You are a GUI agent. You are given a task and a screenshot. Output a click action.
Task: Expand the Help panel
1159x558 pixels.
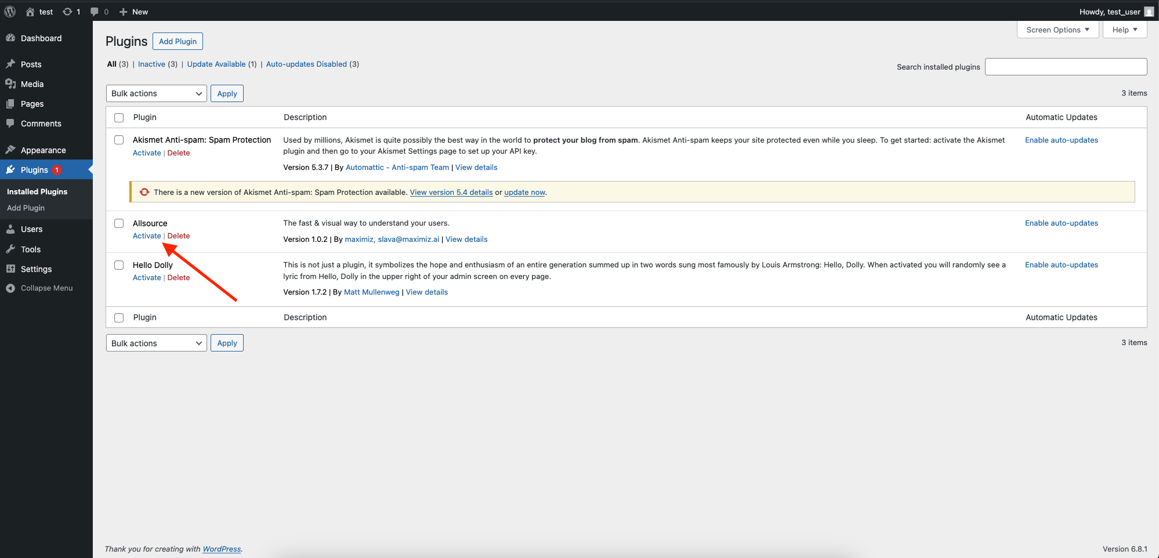[1125, 30]
